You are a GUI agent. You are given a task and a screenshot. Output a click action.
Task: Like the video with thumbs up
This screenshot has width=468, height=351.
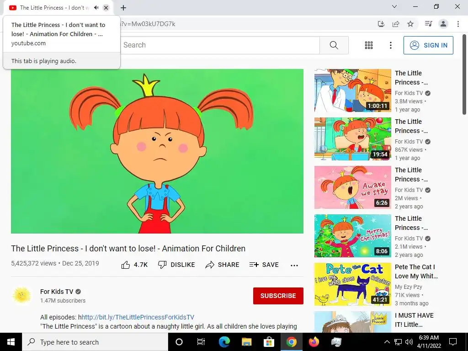[x=134, y=265]
